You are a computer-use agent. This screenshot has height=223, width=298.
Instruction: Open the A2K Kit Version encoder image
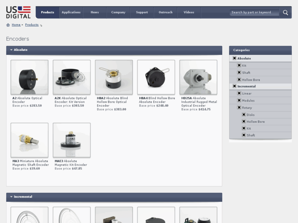72,77
